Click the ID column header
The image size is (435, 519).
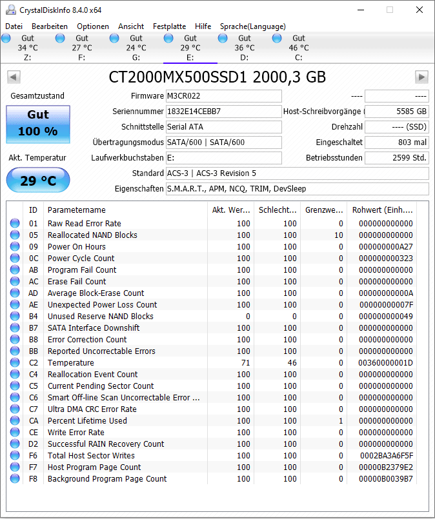[33, 210]
